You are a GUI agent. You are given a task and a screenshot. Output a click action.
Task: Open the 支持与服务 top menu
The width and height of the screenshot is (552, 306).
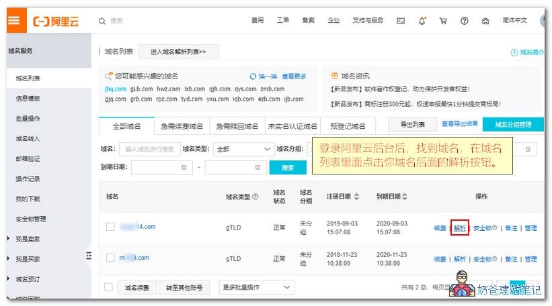368,20
